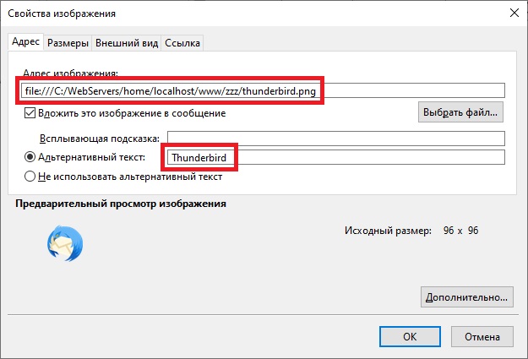Click the Выбрать файл... button

click(x=460, y=112)
